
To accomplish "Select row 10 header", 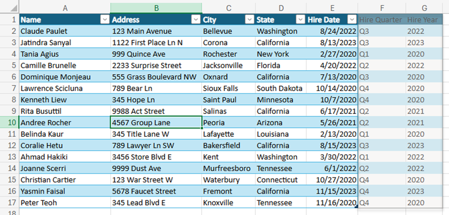I will 9,122.
